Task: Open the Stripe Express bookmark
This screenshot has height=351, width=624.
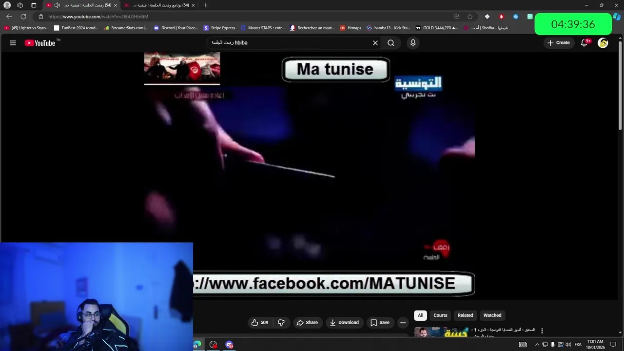Action: coord(219,28)
